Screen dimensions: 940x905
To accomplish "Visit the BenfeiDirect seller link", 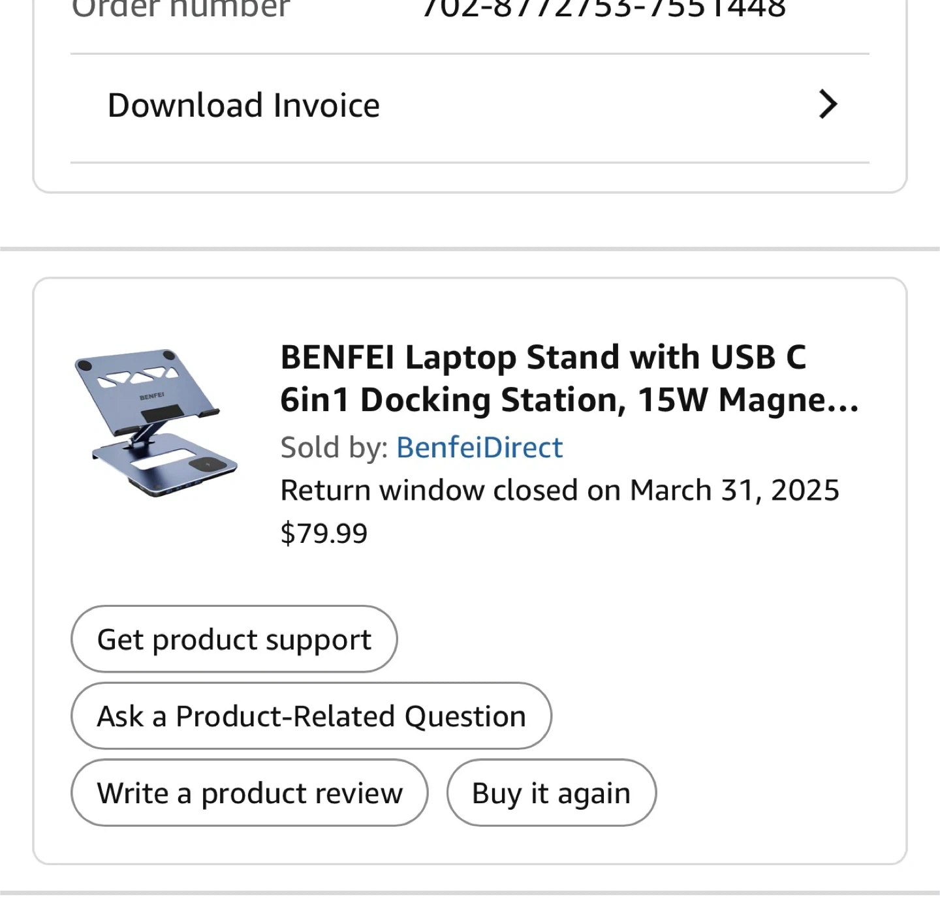I will [479, 448].
